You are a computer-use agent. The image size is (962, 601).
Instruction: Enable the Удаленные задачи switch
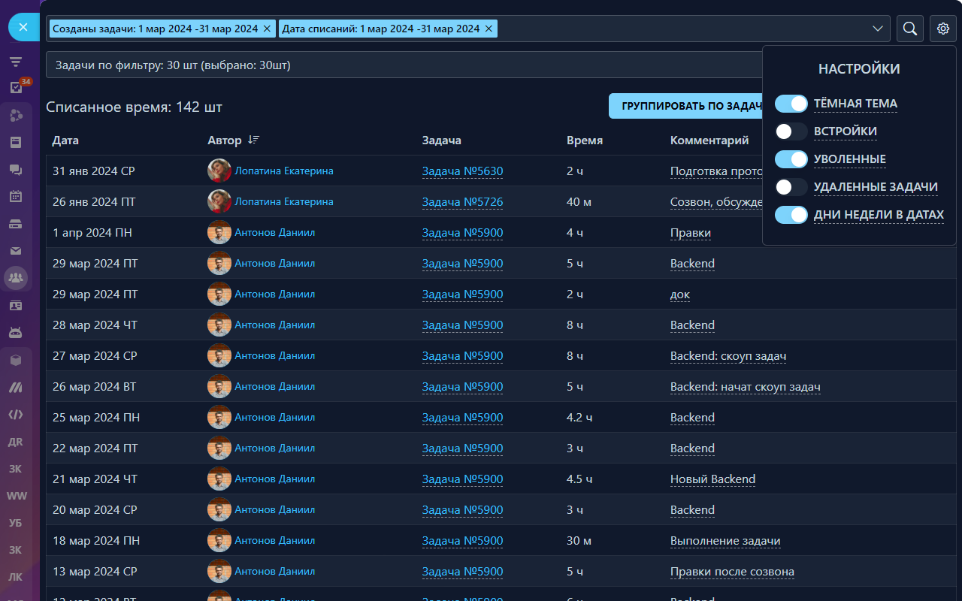pos(791,187)
